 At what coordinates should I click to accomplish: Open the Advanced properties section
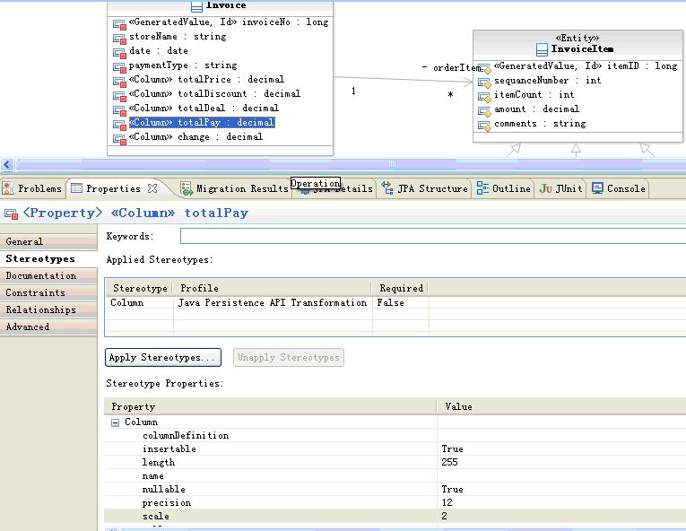click(48, 327)
